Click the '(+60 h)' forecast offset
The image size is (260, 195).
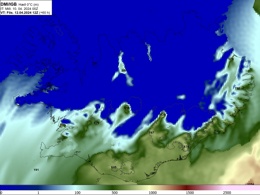[x=44, y=13]
